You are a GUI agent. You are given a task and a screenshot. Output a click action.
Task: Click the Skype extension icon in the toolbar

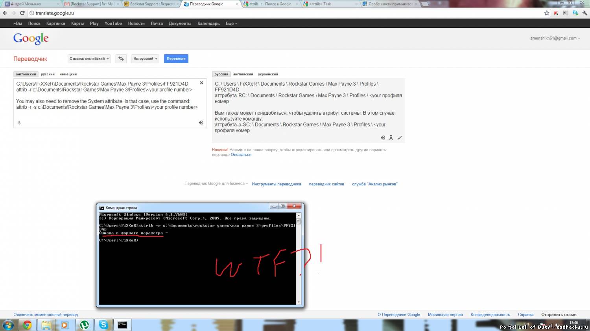click(575, 13)
